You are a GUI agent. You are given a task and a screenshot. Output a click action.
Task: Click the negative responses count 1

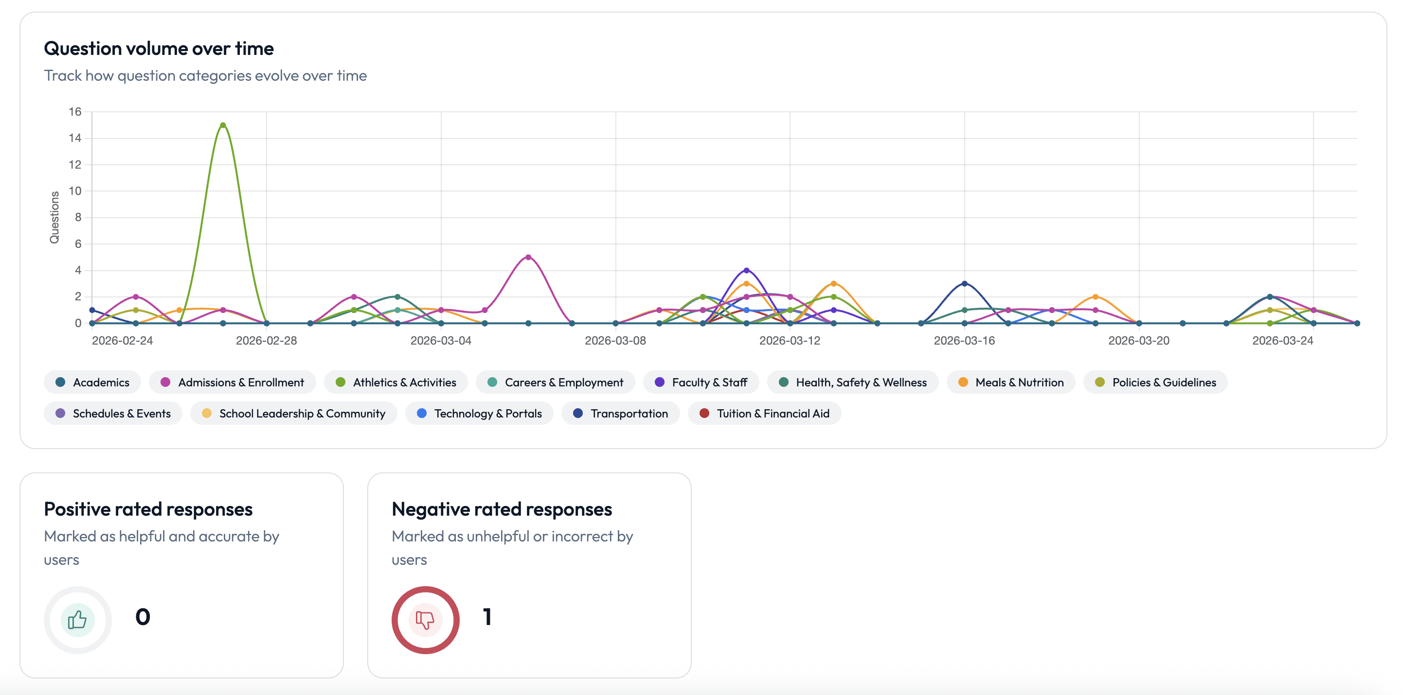point(487,617)
